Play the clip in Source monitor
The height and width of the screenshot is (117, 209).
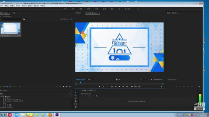[x=119, y=87]
